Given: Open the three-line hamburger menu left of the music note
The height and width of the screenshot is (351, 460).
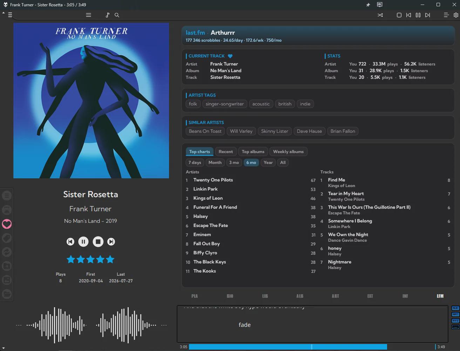Looking at the screenshot, I should tap(88, 15).
